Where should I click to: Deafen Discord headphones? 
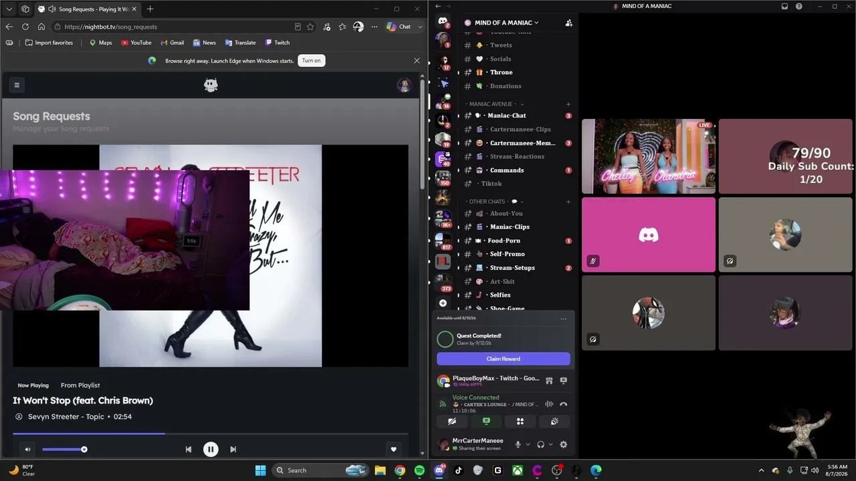coord(540,445)
